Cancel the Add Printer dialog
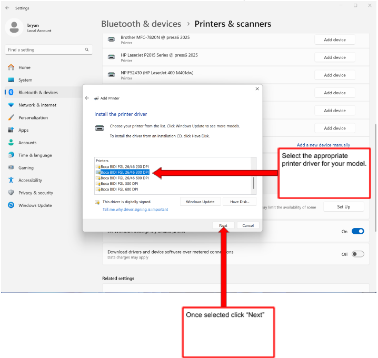Image resolution: width=378 pixels, height=358 pixels. click(x=248, y=225)
